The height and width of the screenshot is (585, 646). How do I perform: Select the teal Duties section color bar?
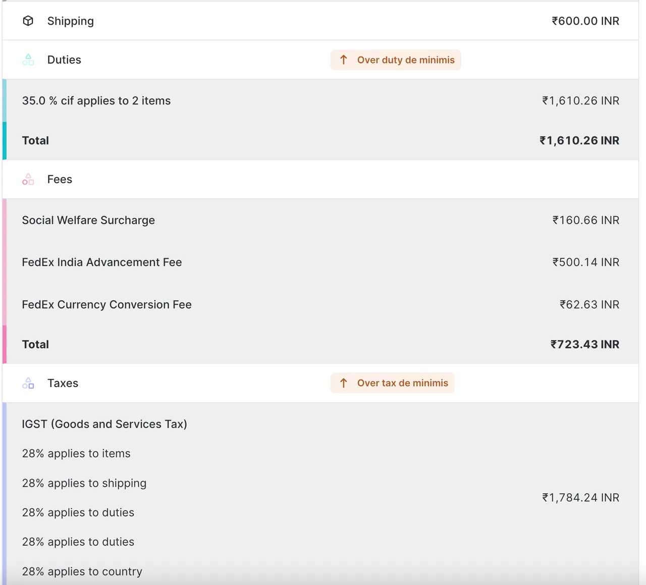(3, 119)
